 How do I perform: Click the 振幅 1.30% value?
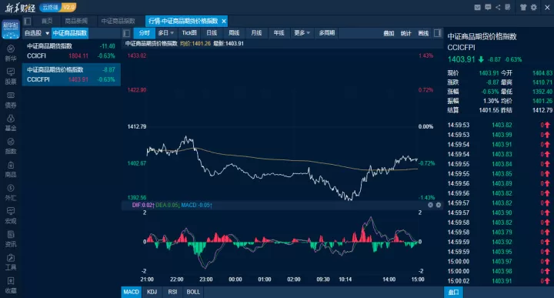[491, 101]
